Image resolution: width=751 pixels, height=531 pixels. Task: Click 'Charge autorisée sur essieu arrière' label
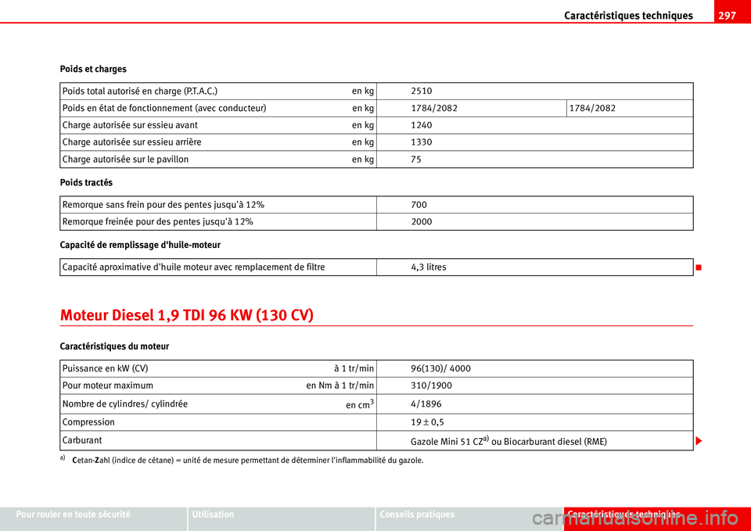(x=131, y=142)
